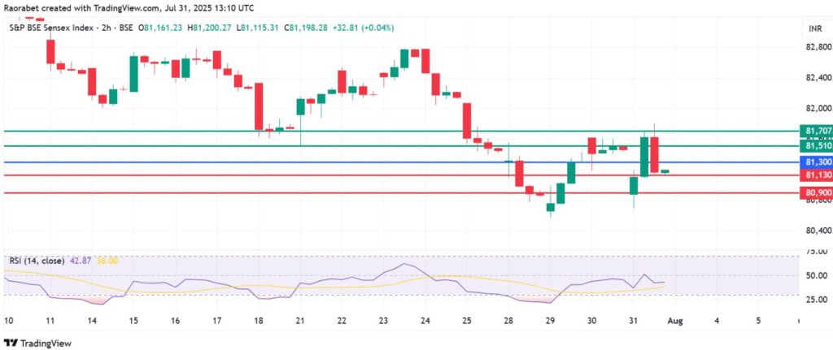Select the S&P BSE Sensex Index title
This screenshot has width=833, height=350.
(x=50, y=28)
